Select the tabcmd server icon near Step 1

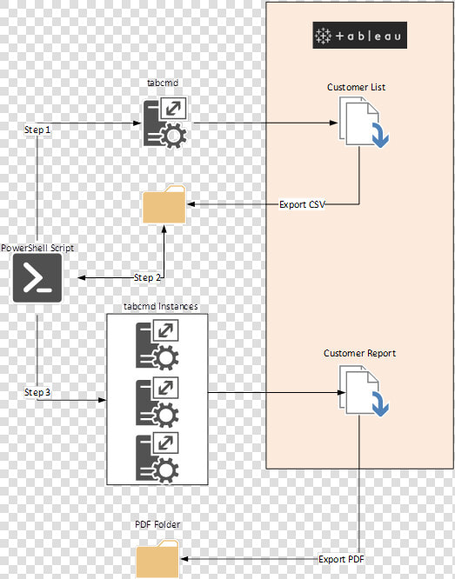pos(164,123)
